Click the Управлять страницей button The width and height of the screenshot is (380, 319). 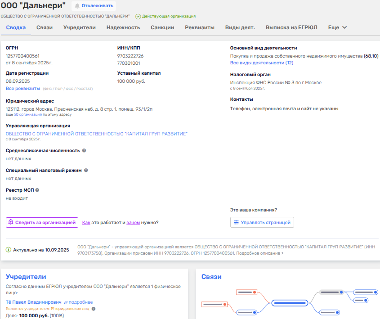click(262, 222)
